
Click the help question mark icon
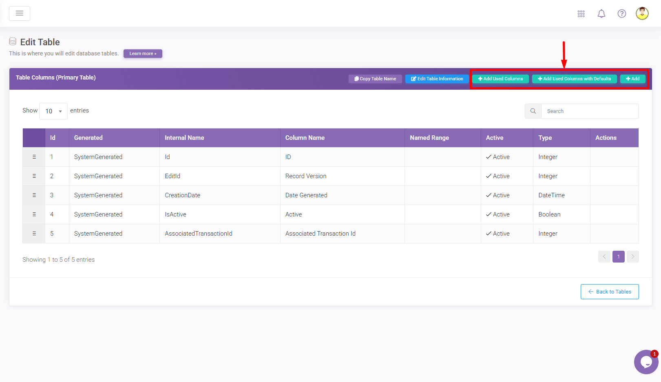coord(621,14)
